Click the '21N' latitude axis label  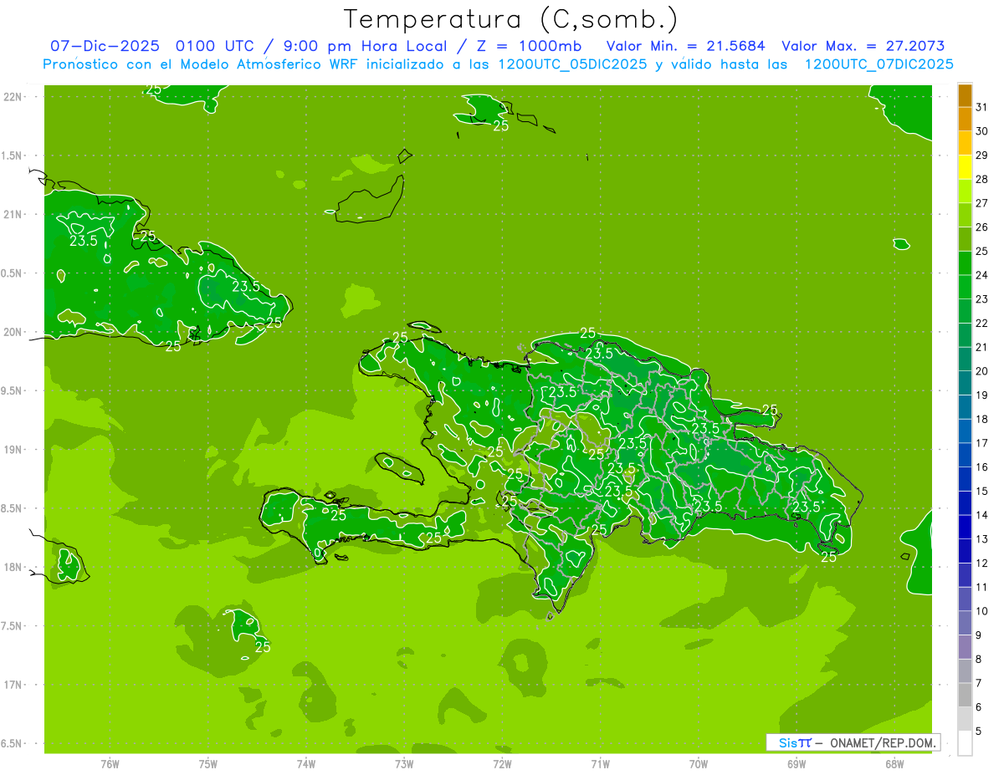tap(13, 214)
